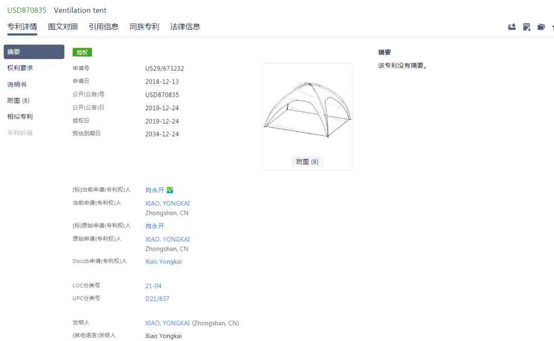Click inventor XIAO, YONGKAI link

click(x=167, y=323)
